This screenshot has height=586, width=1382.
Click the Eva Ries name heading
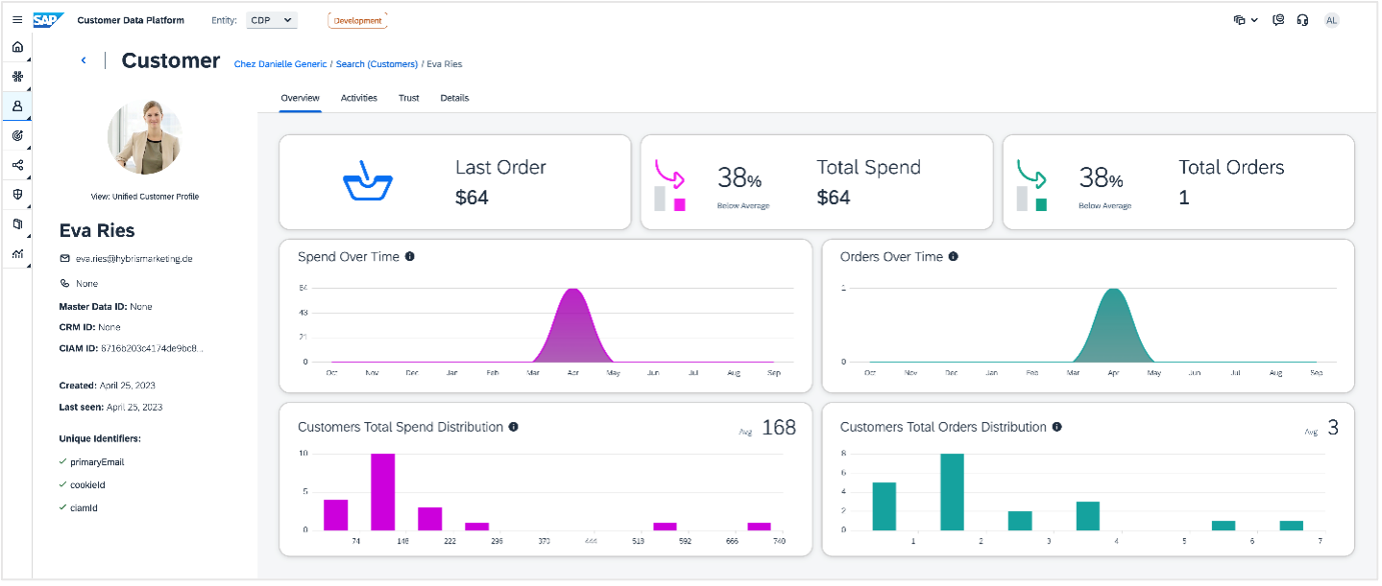click(97, 231)
